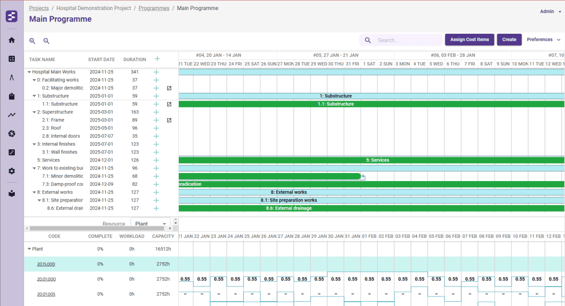565x306 pixels.
Task: Click the plus icon in the task table header
Action: pyautogui.click(x=157, y=59)
